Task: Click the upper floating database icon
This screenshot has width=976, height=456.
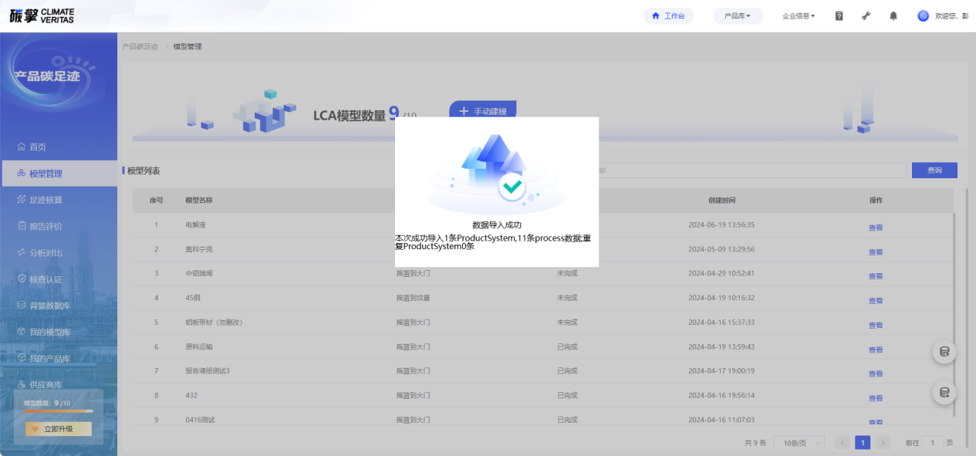Action: 944,352
